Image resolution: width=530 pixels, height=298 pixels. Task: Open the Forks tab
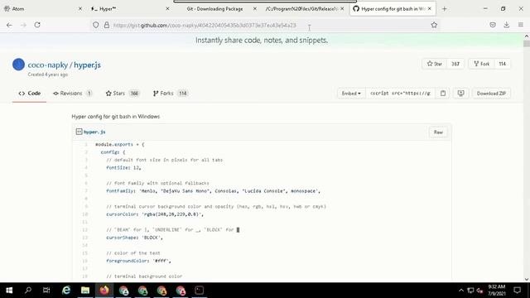171,94
